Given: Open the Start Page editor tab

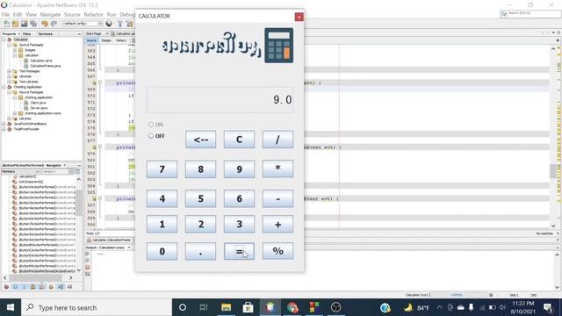Looking at the screenshot, I should [94, 33].
